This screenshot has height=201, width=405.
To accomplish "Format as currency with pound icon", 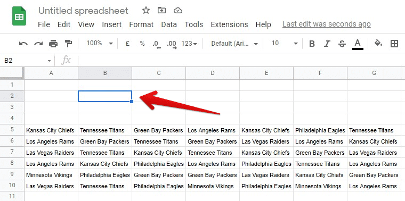I will 127,44.
